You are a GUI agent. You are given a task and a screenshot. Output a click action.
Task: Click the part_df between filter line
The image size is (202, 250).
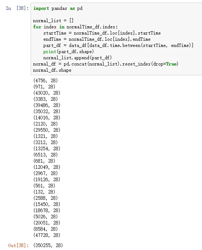pyautogui.click(x=118, y=45)
